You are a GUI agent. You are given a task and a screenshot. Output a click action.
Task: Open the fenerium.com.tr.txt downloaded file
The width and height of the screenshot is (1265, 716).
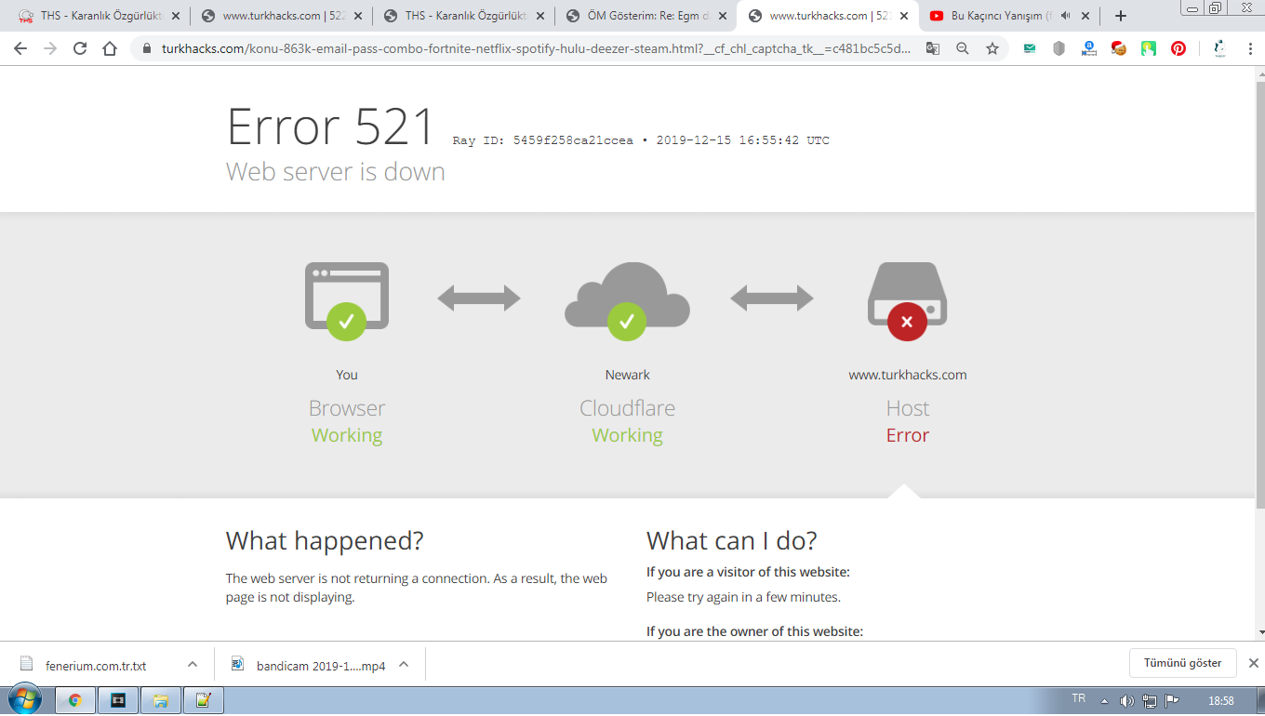coord(96,665)
